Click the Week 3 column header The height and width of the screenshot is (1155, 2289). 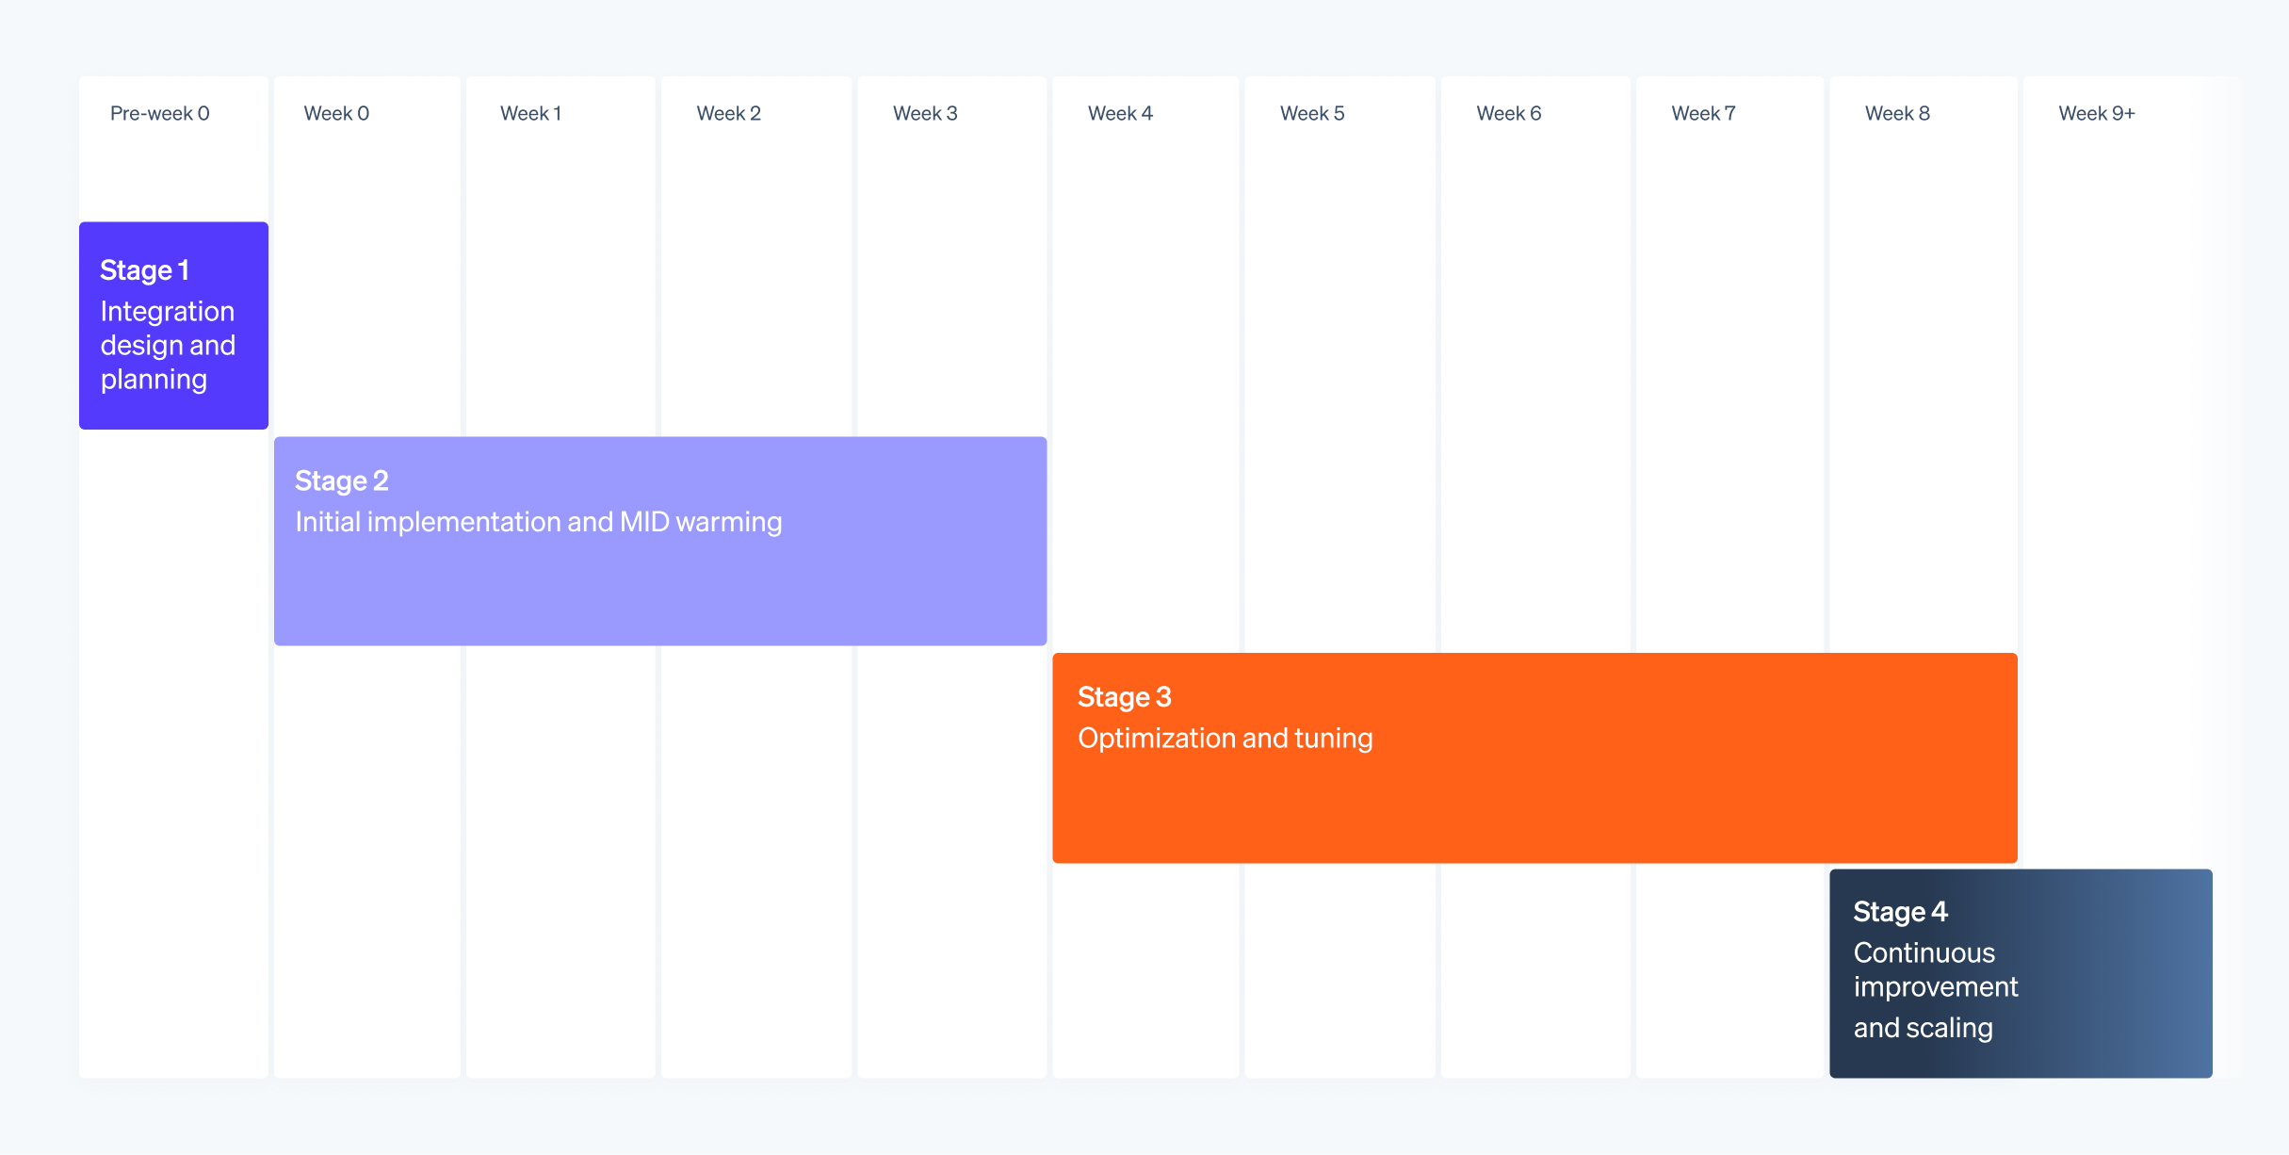click(x=925, y=113)
